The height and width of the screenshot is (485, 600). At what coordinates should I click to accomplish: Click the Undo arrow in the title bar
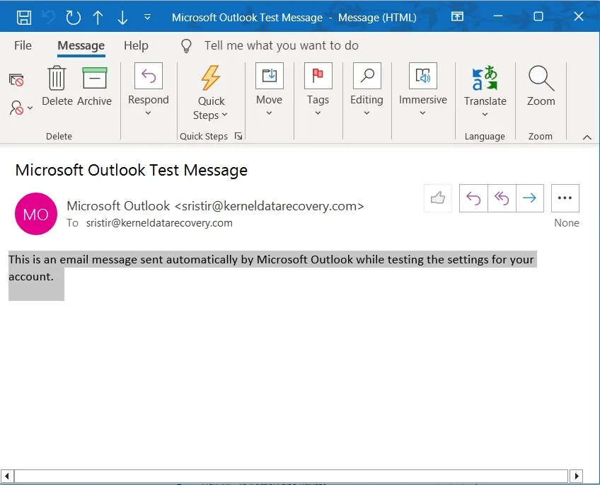point(49,17)
